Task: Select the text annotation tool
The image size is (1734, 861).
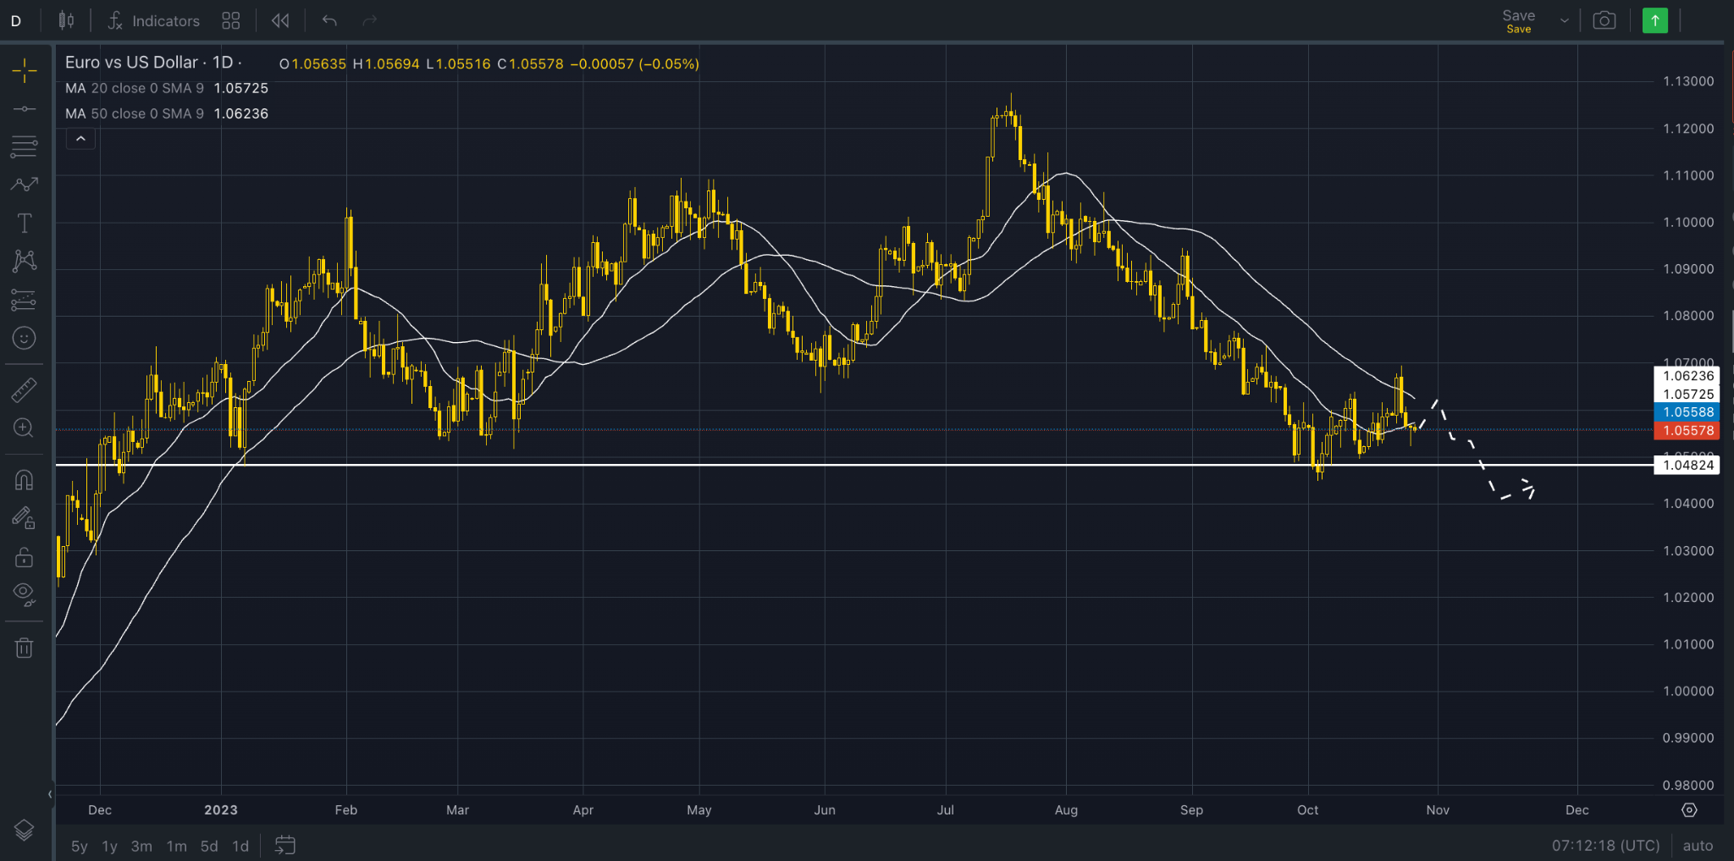Action: [x=24, y=223]
